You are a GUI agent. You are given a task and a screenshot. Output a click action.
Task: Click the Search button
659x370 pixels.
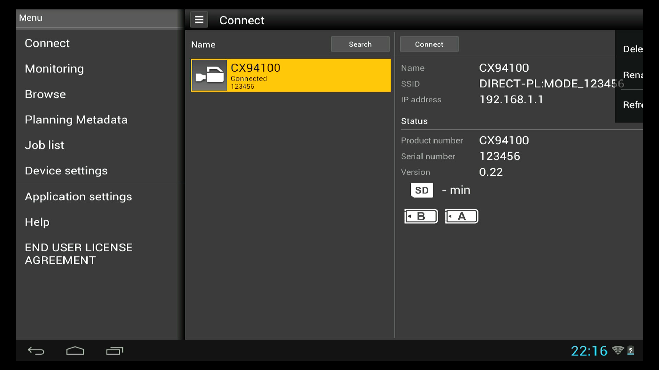[x=360, y=44]
